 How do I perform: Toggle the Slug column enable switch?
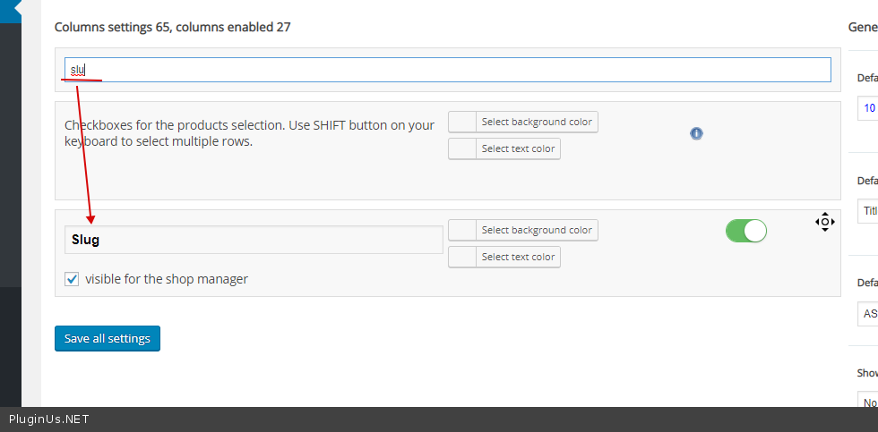click(745, 231)
